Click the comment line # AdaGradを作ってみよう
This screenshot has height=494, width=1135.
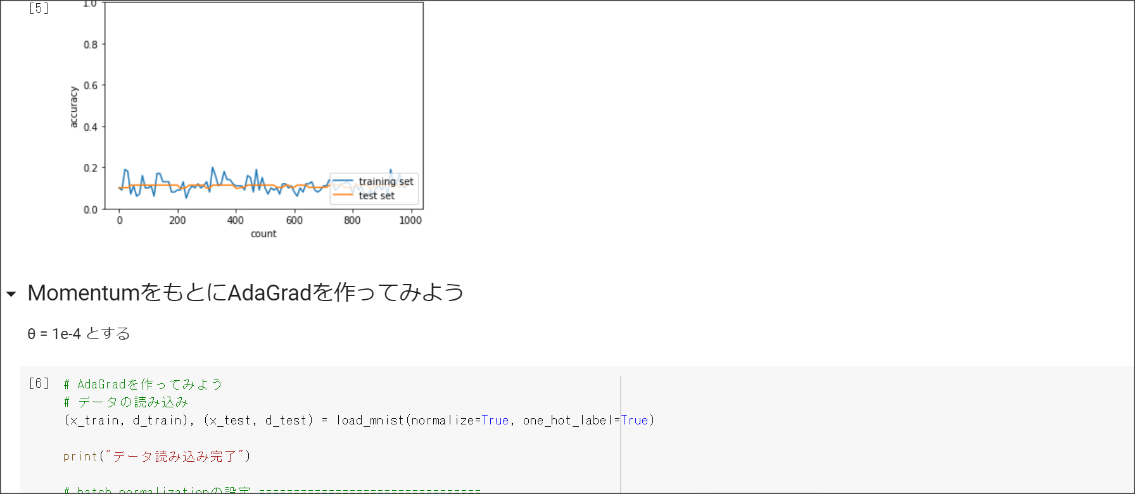point(143,384)
